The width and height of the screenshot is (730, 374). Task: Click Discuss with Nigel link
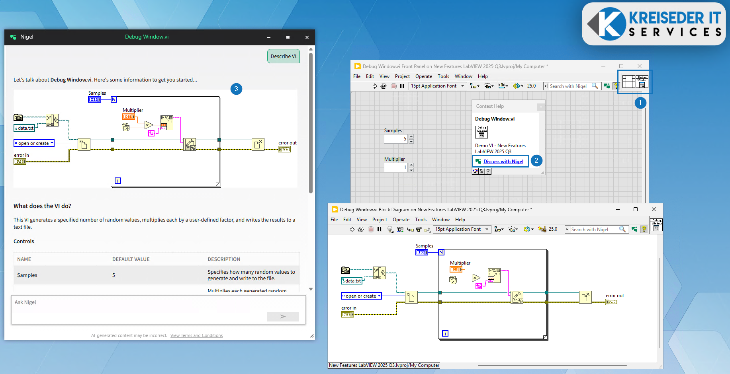point(503,162)
